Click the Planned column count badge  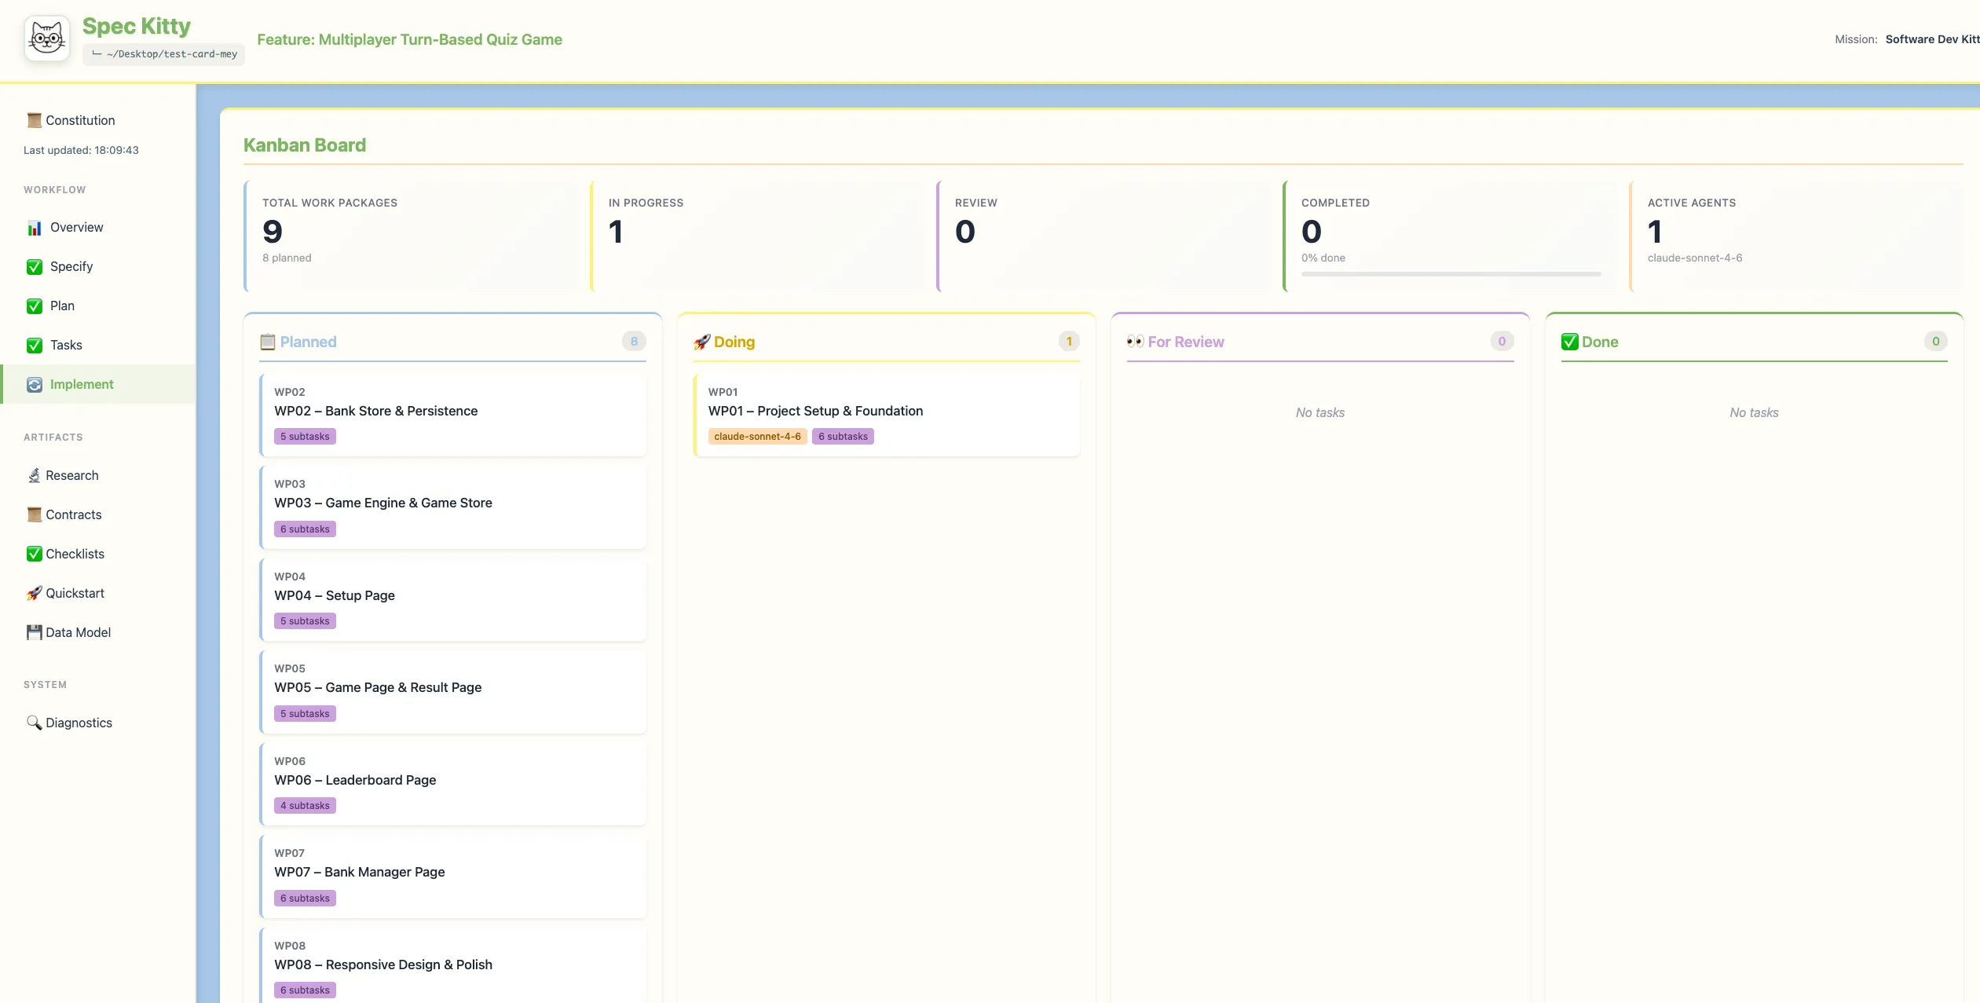pyautogui.click(x=634, y=342)
